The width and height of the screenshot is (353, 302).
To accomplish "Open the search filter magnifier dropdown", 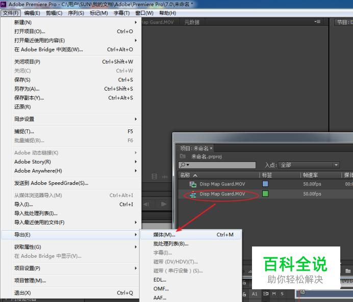I will 184,165.
